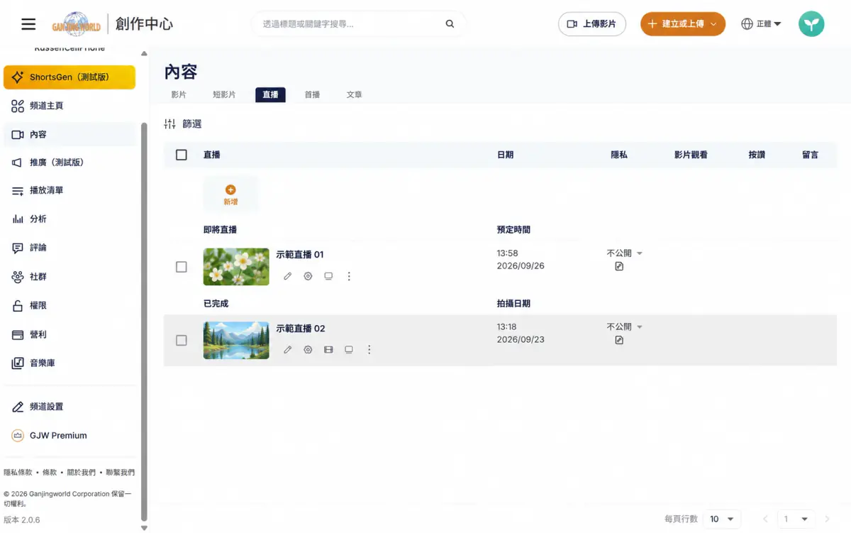
Task: Switch to the 首播 tab
Action: click(x=312, y=94)
